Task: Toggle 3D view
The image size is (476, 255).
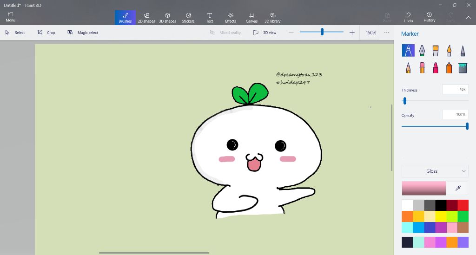Action: click(264, 33)
